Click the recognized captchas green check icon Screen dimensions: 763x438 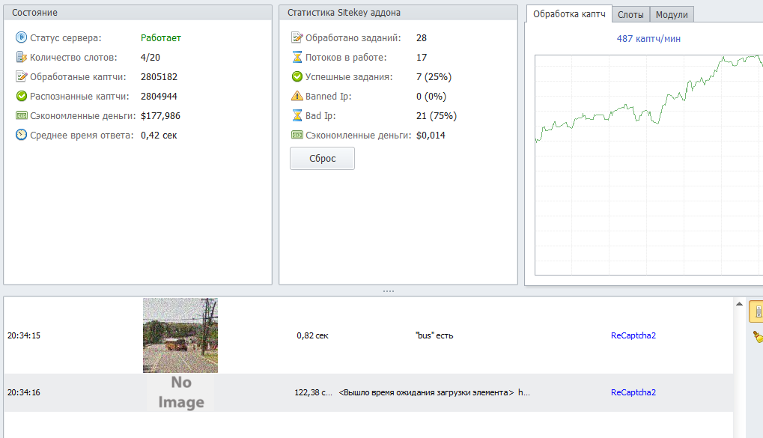point(21,96)
